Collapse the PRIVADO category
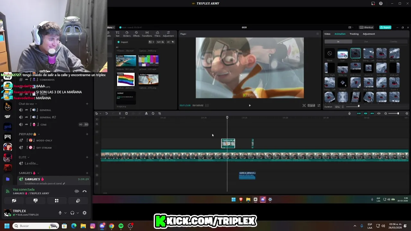 (x=29, y=134)
